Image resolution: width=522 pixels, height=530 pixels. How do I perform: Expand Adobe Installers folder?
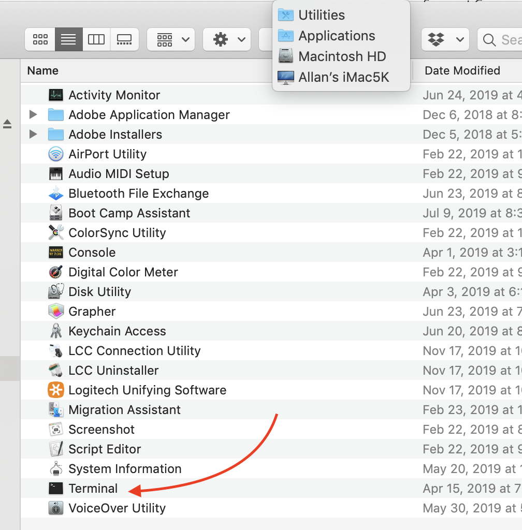click(x=33, y=134)
